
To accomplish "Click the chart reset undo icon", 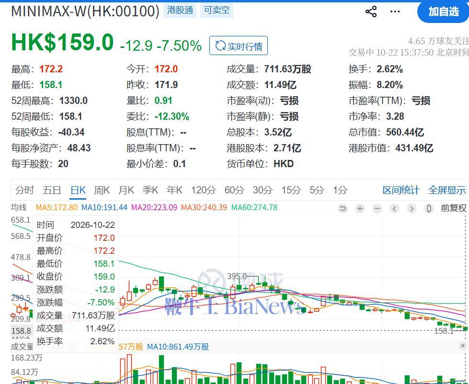I will pyautogui.click(x=343, y=208).
